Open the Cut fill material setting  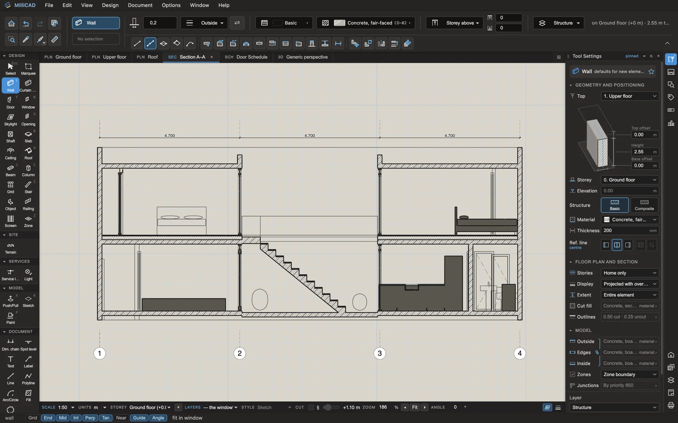pos(630,306)
